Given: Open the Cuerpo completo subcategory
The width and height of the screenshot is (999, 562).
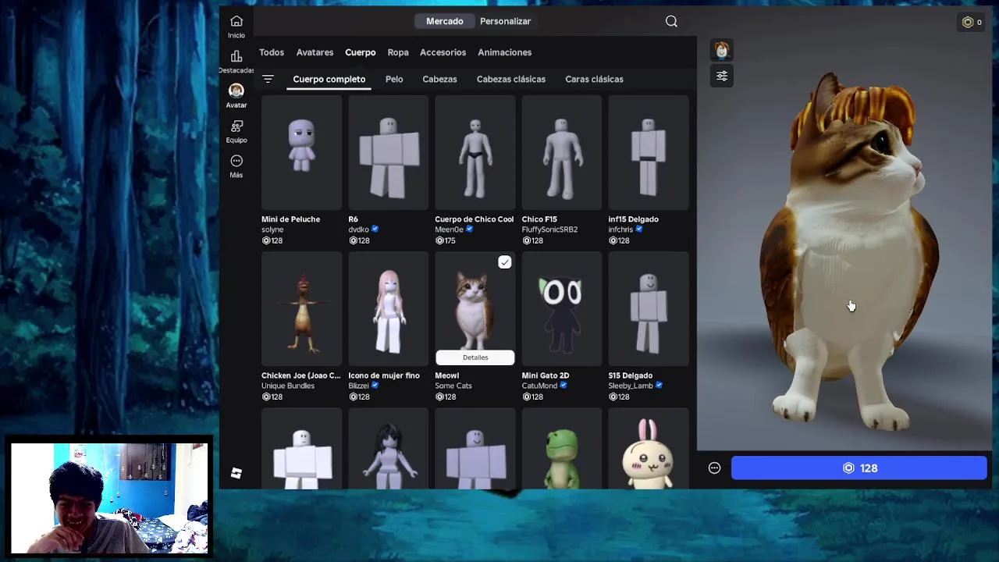Looking at the screenshot, I should coord(329,79).
